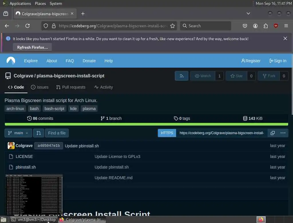Select HTTPS clone protocol
The width and height of the screenshot is (293, 223).
click(167, 133)
